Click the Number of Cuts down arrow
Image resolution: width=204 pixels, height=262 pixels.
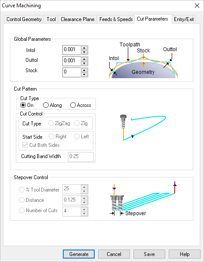(x=84, y=213)
